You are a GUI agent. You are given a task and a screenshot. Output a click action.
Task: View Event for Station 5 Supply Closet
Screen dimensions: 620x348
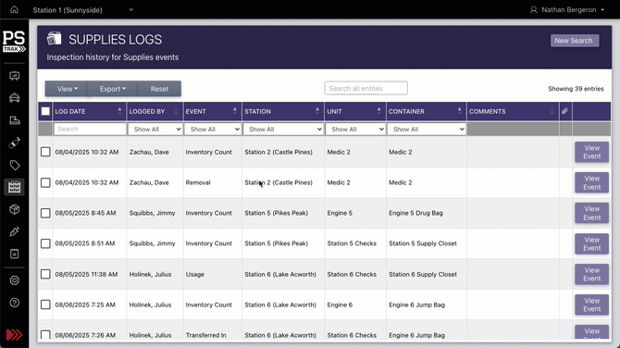tap(591, 243)
